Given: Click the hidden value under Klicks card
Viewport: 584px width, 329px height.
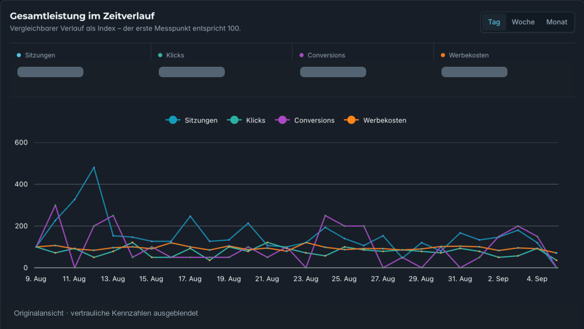Looking at the screenshot, I should coord(191,72).
